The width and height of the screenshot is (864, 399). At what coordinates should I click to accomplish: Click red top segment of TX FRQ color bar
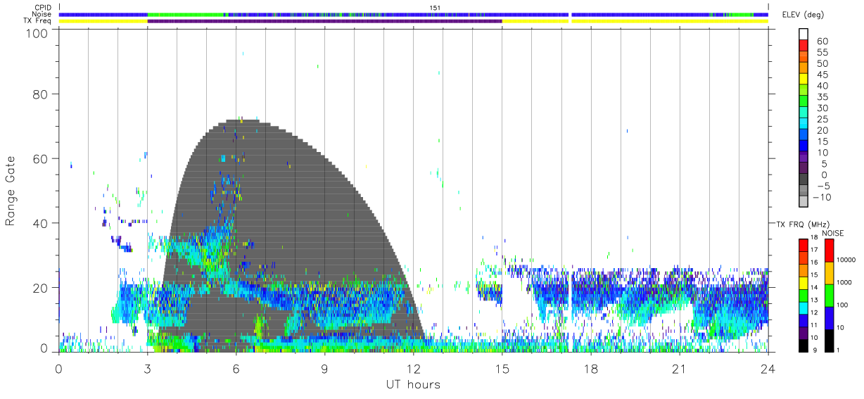coord(803,245)
